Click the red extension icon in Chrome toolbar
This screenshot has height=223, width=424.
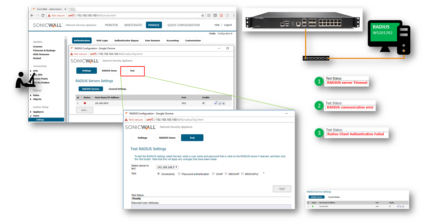pos(221,15)
